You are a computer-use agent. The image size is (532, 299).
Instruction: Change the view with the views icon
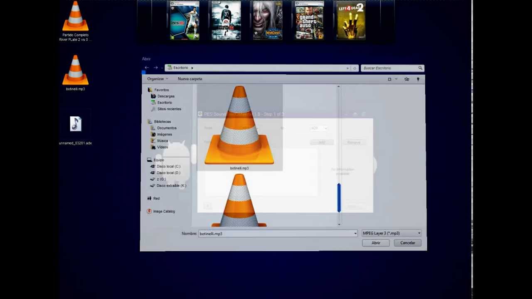tap(389, 79)
